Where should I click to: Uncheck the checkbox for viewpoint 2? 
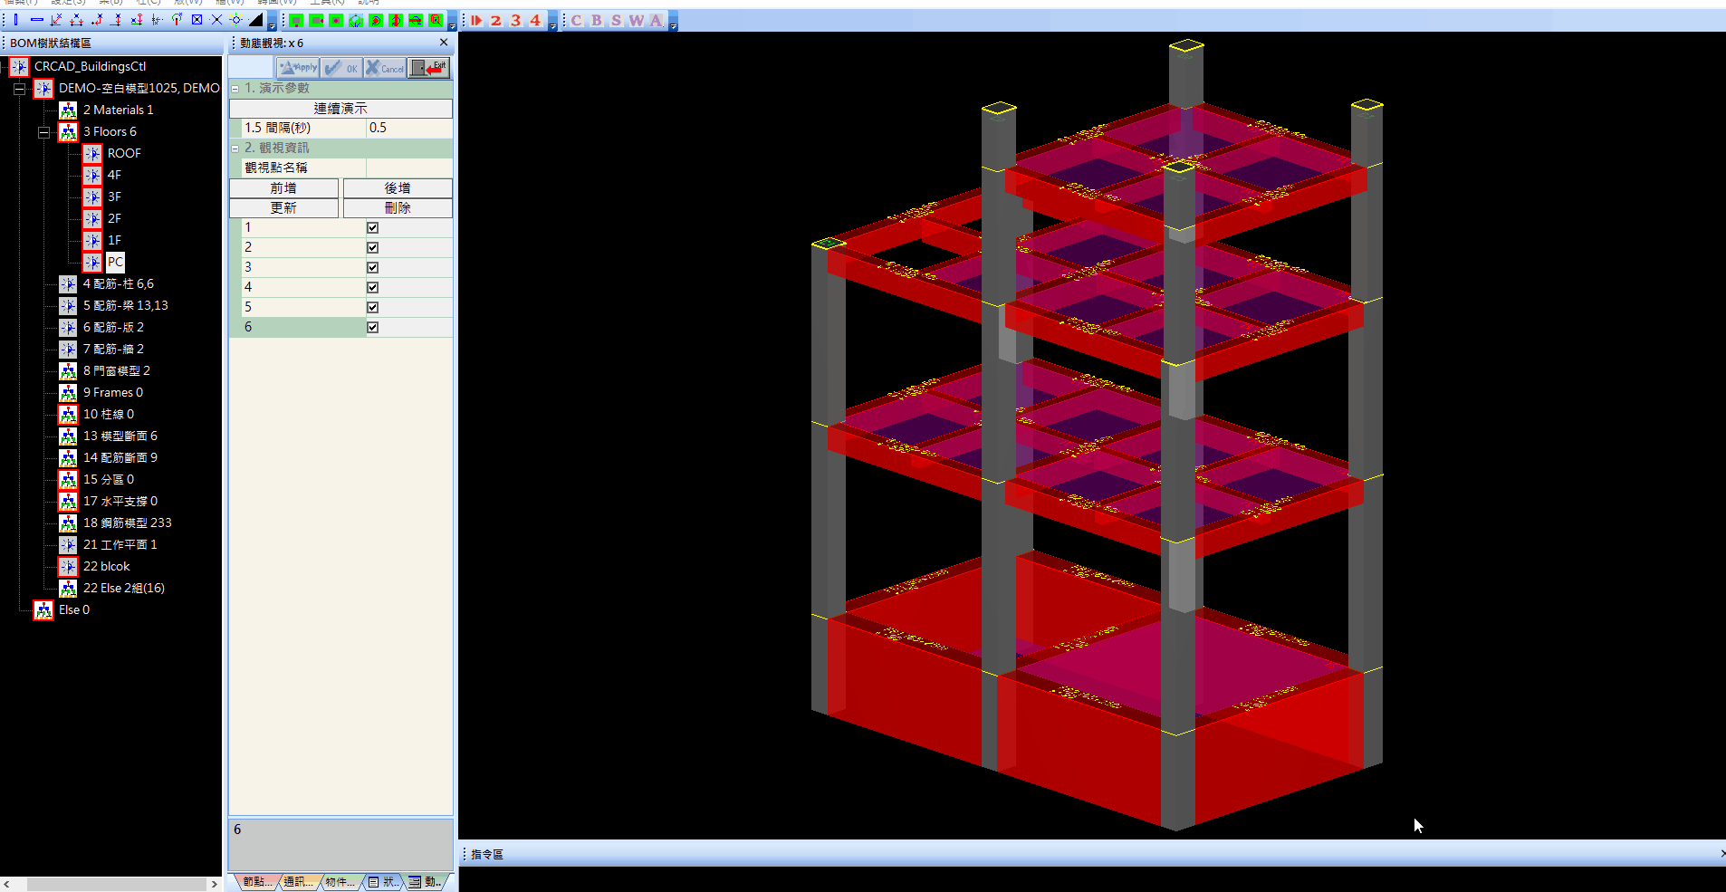point(372,247)
